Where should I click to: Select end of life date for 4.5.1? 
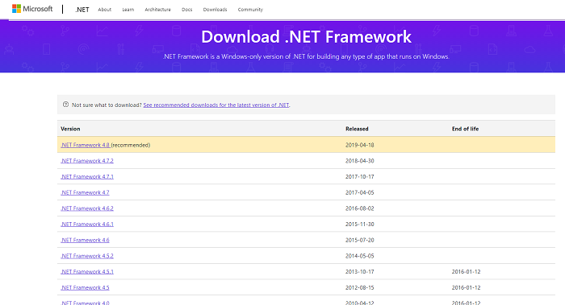(466, 271)
